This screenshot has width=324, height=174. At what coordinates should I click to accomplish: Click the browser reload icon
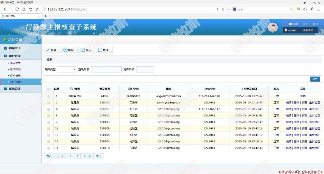point(17,9)
